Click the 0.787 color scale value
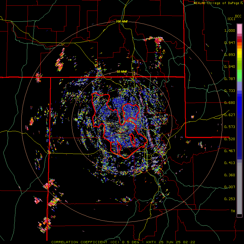This screenshot has height=244, width=244. [x=230, y=79]
